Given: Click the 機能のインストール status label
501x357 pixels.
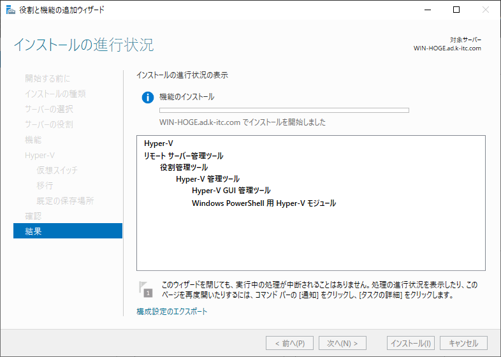Looking at the screenshot, I should 187,97.
